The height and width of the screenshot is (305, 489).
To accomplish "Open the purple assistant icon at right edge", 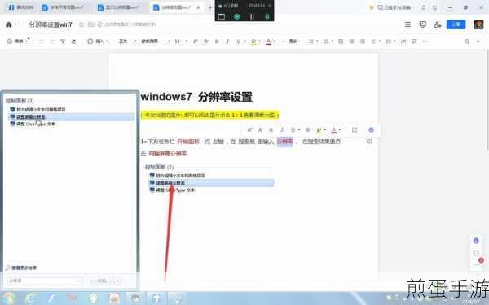I will 476,241.
